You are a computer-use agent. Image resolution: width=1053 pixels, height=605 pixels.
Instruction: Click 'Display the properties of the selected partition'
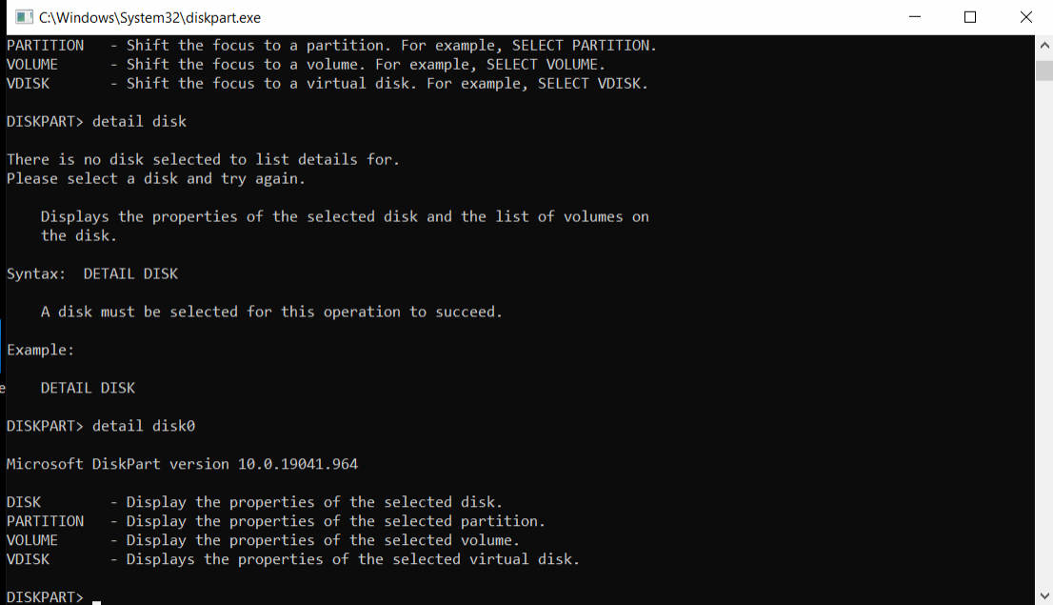click(x=335, y=521)
